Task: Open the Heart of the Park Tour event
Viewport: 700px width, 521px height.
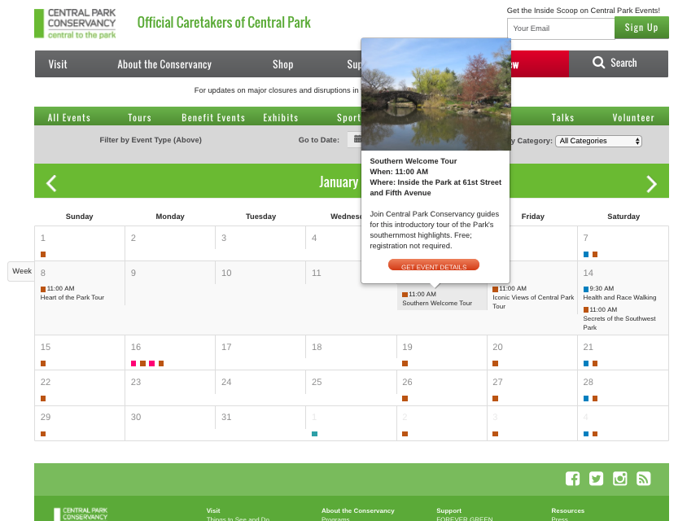Action: click(x=72, y=298)
